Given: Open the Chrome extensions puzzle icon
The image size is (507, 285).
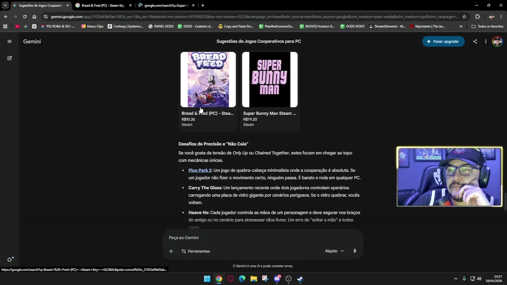Looking at the screenshot, I should coord(477,17).
